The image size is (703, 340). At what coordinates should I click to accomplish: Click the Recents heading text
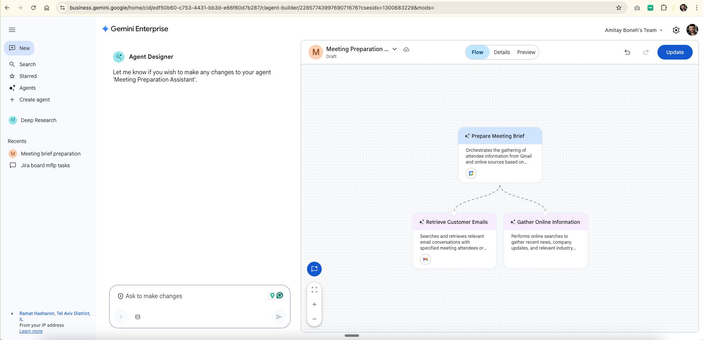click(x=17, y=141)
